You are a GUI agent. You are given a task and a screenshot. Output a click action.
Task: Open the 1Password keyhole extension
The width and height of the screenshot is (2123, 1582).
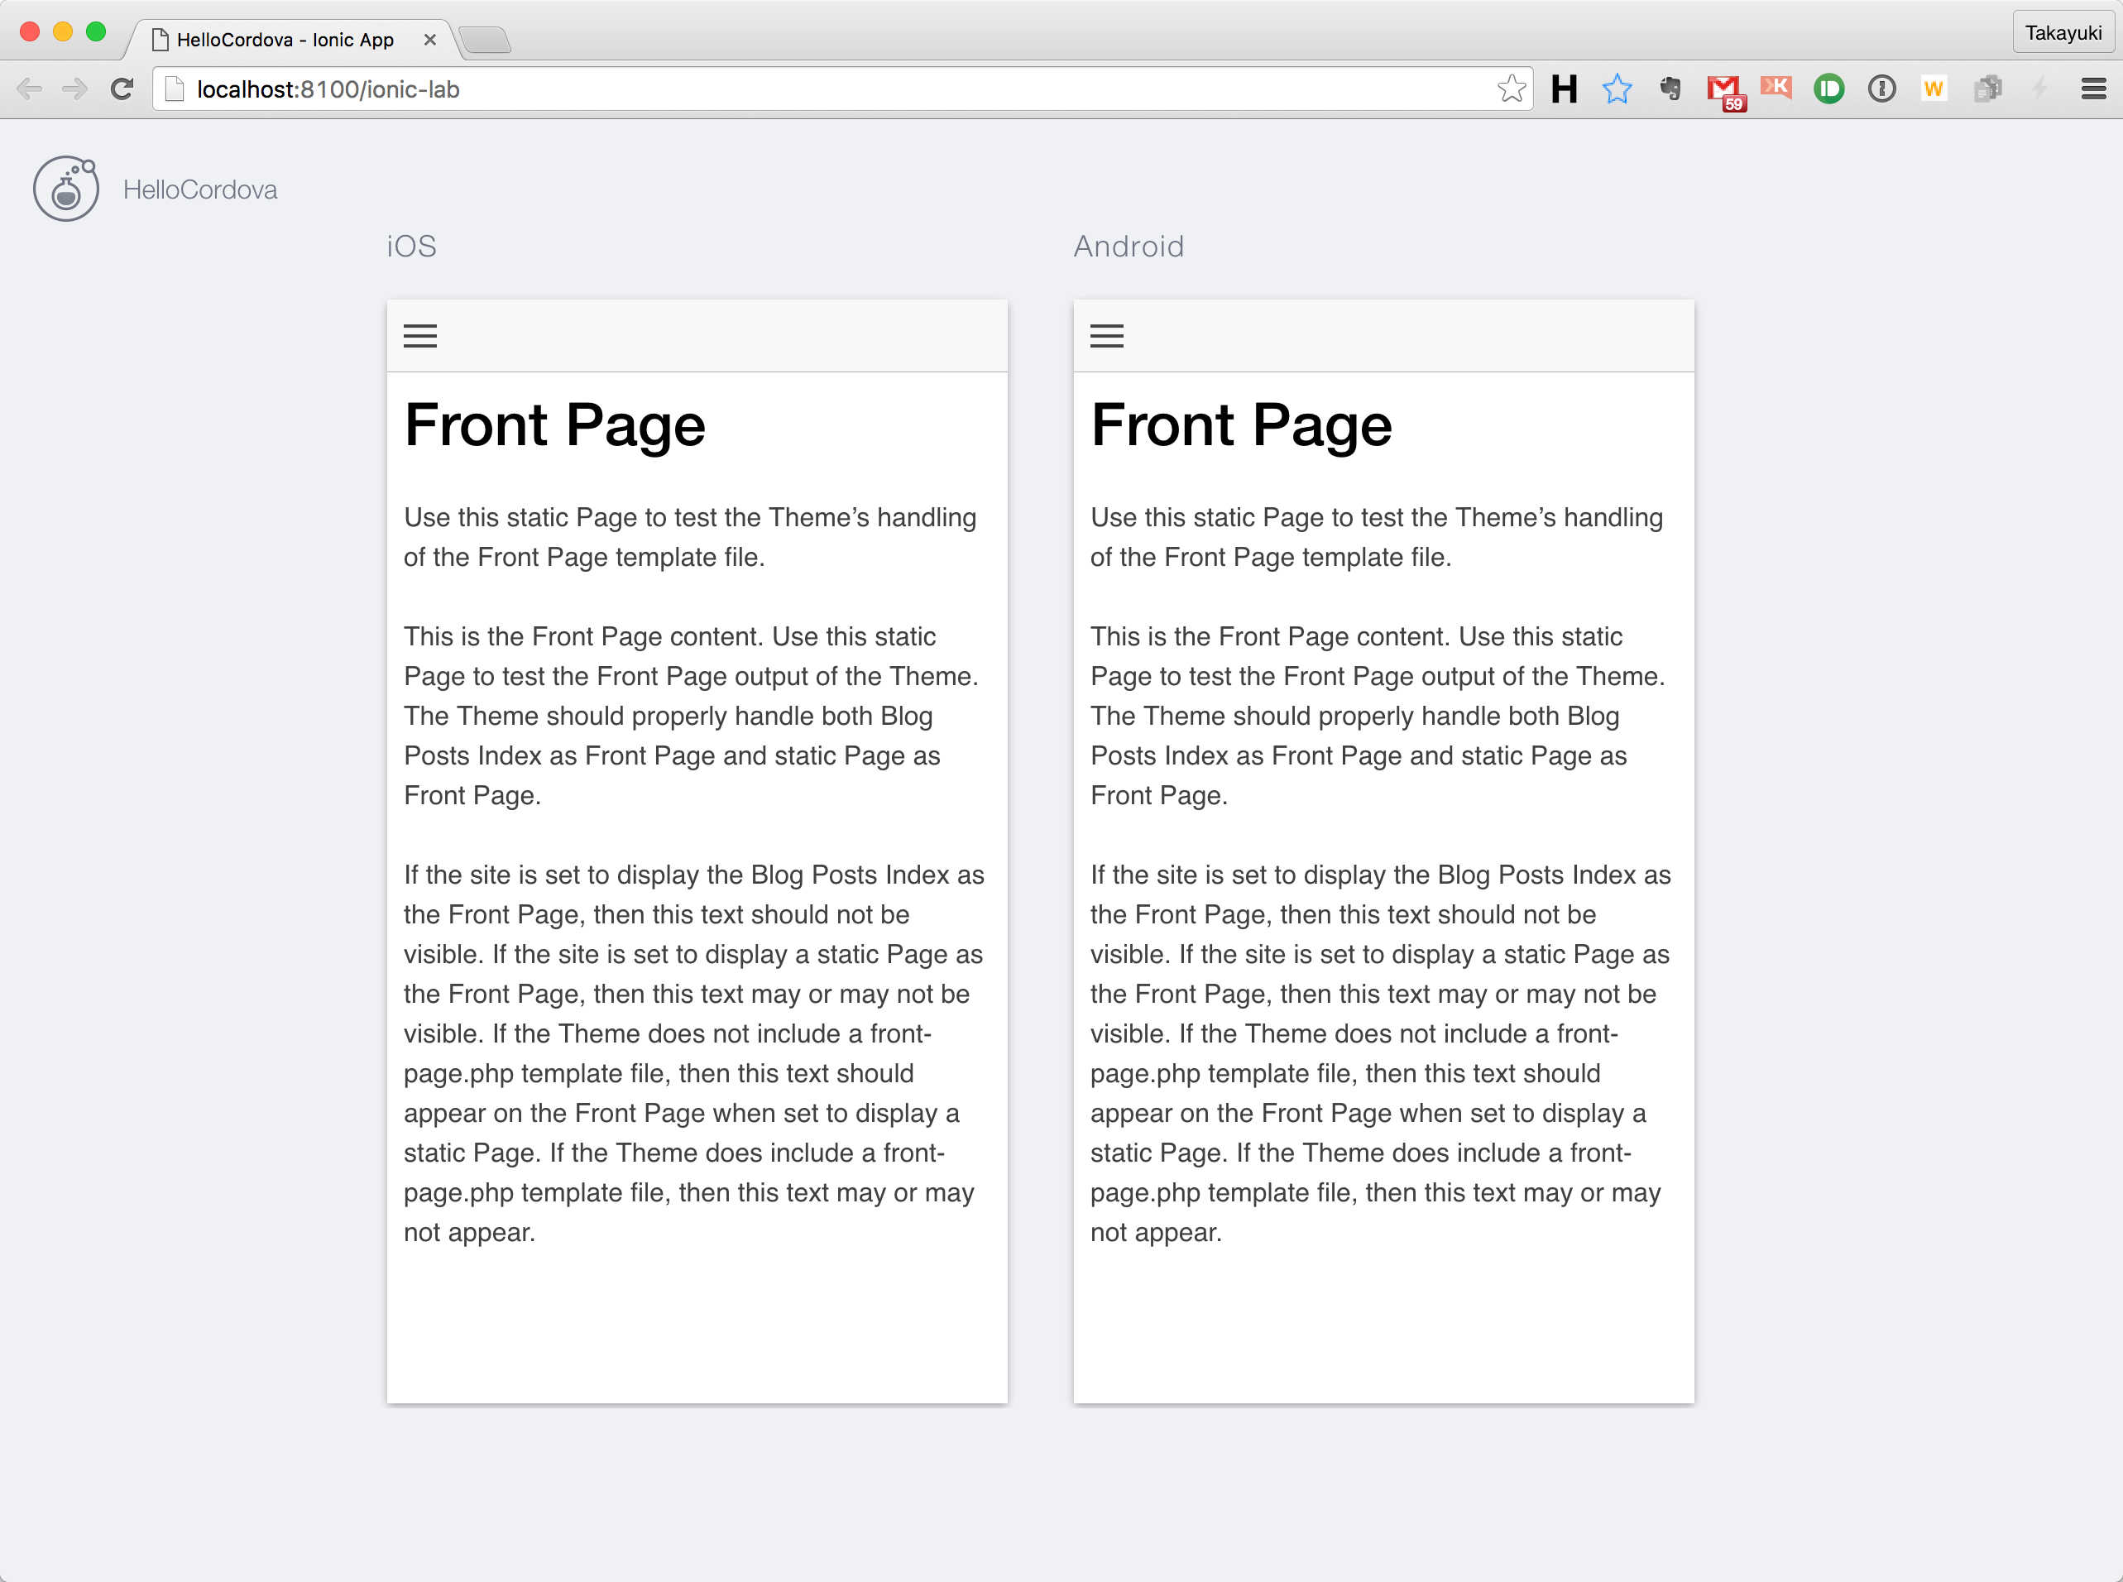[1881, 89]
